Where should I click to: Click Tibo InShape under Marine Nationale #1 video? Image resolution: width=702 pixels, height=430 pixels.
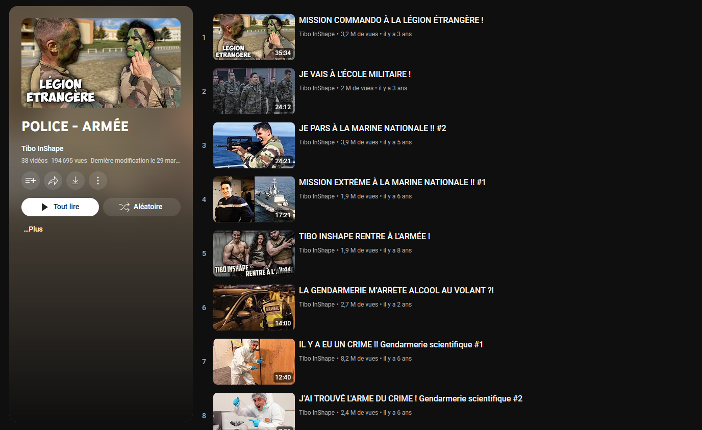click(x=317, y=196)
